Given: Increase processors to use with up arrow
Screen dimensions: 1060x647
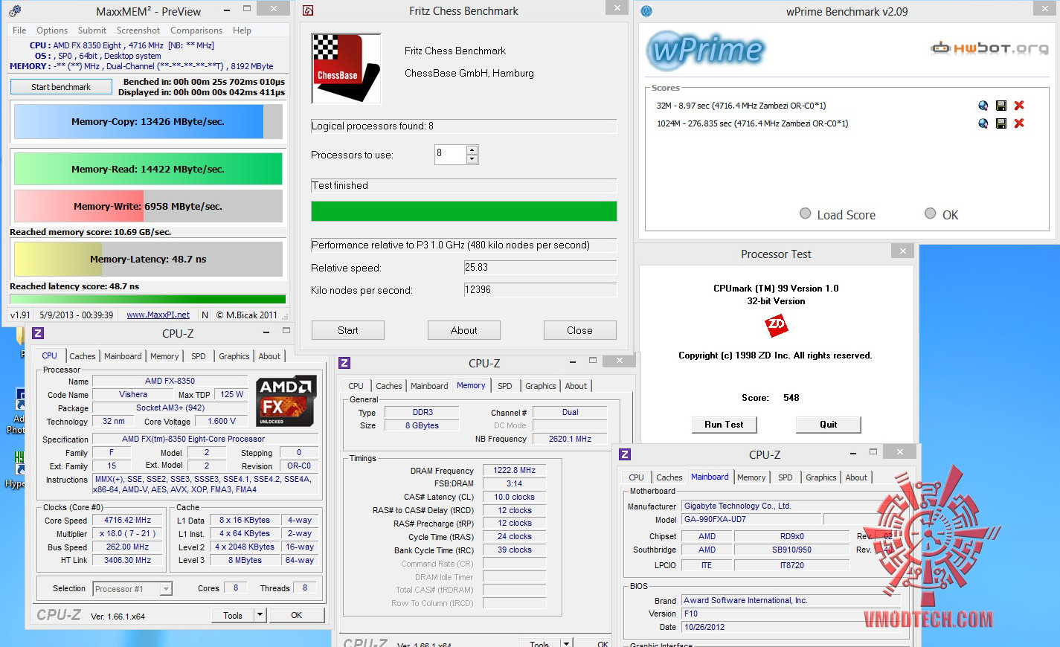Looking at the screenshot, I should coord(472,150).
